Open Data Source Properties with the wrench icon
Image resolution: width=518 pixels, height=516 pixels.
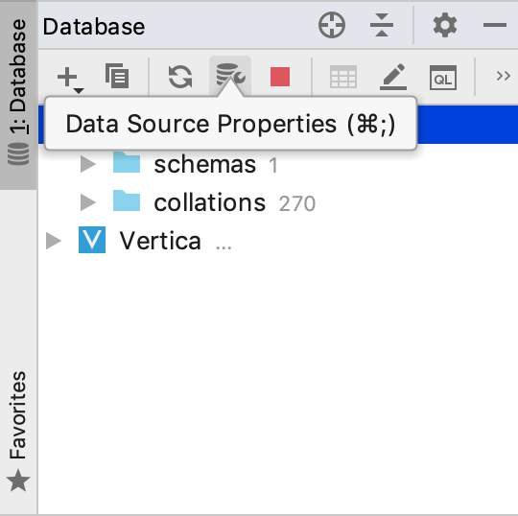tap(230, 76)
